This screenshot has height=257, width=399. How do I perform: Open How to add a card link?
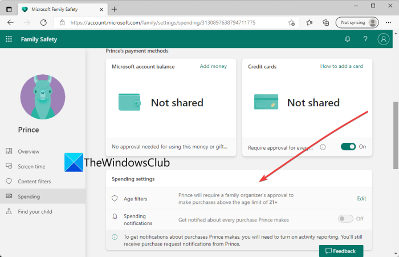[341, 66]
